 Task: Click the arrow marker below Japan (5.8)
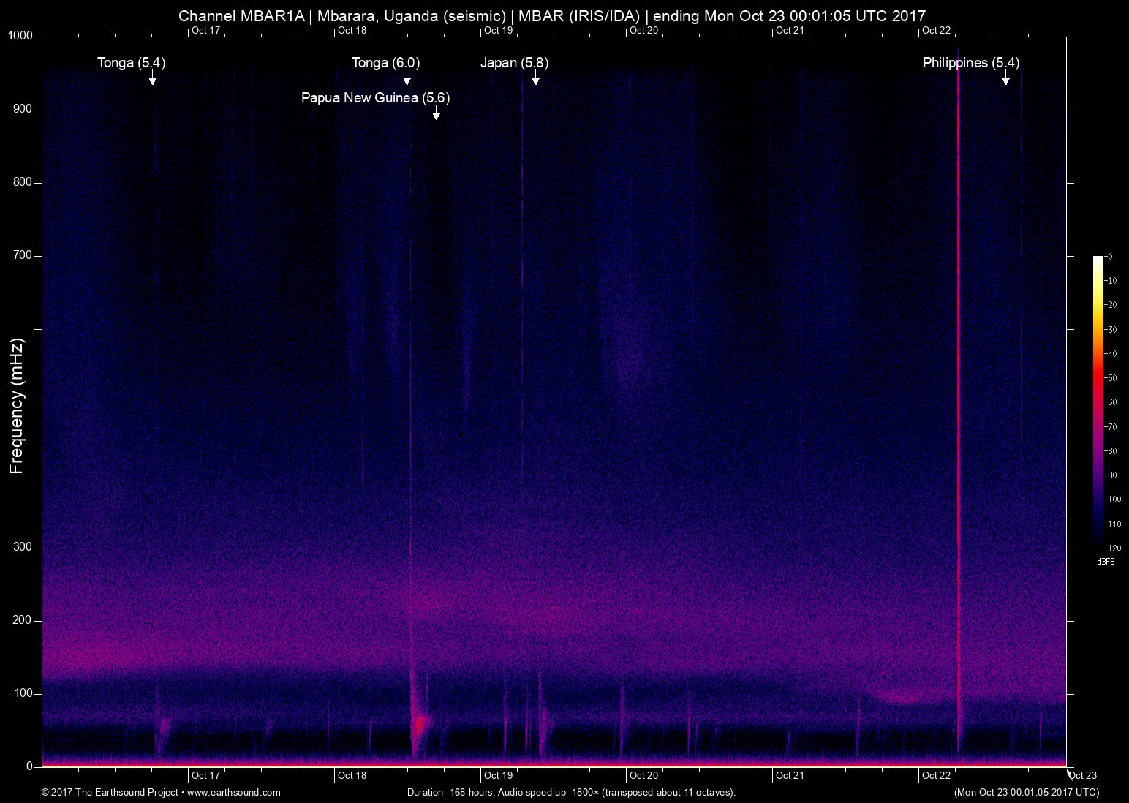[x=535, y=79]
